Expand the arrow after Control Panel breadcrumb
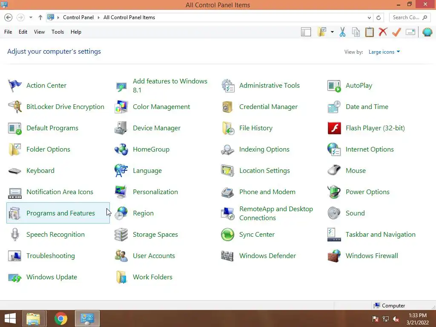 click(99, 17)
